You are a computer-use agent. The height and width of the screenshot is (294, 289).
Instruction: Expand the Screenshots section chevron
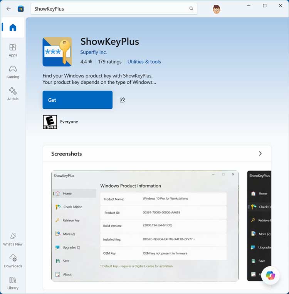[x=260, y=154]
